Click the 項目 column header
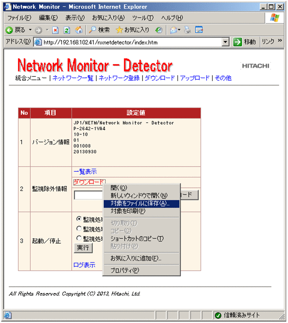 (50, 113)
